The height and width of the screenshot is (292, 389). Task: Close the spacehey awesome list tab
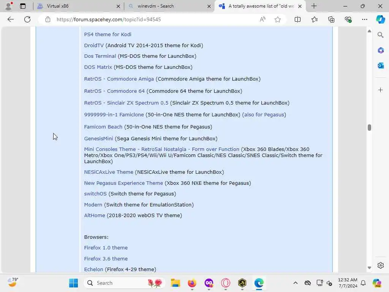tap(300, 6)
